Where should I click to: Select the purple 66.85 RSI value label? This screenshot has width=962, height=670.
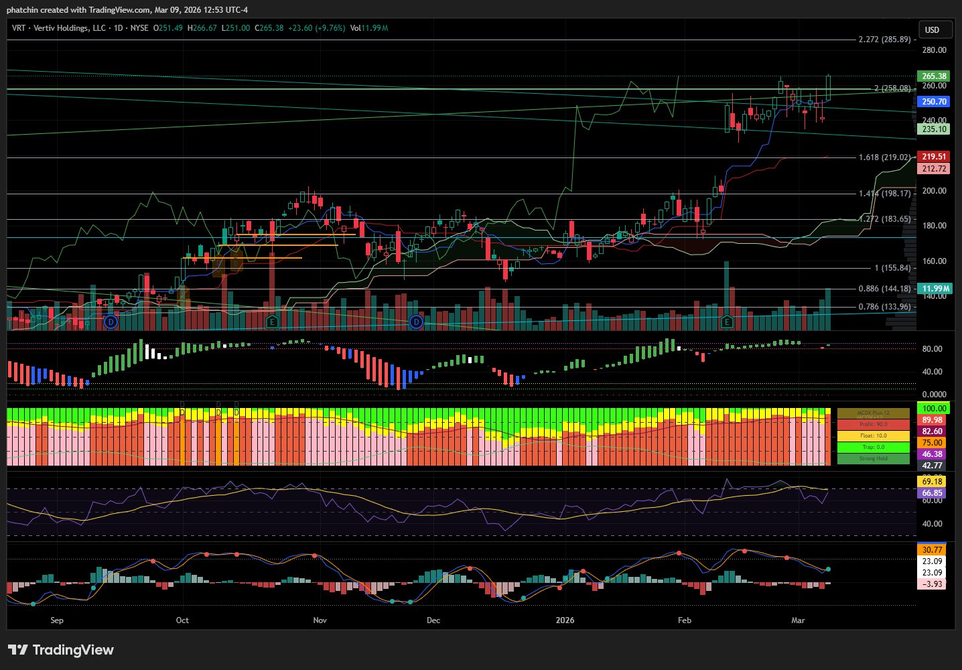[932, 493]
